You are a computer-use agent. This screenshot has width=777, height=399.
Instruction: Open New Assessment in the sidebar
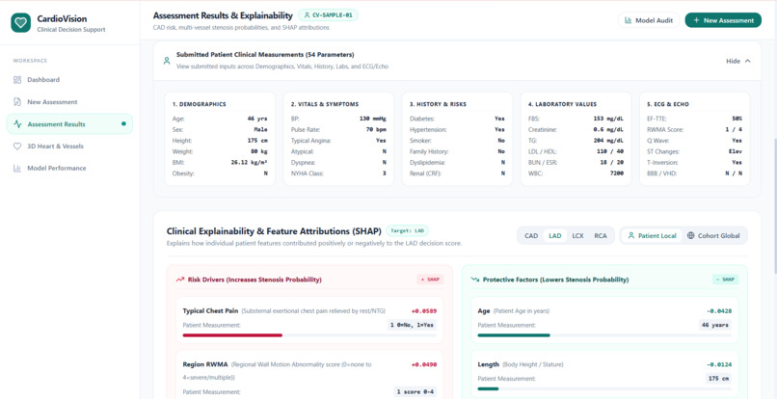69,102
